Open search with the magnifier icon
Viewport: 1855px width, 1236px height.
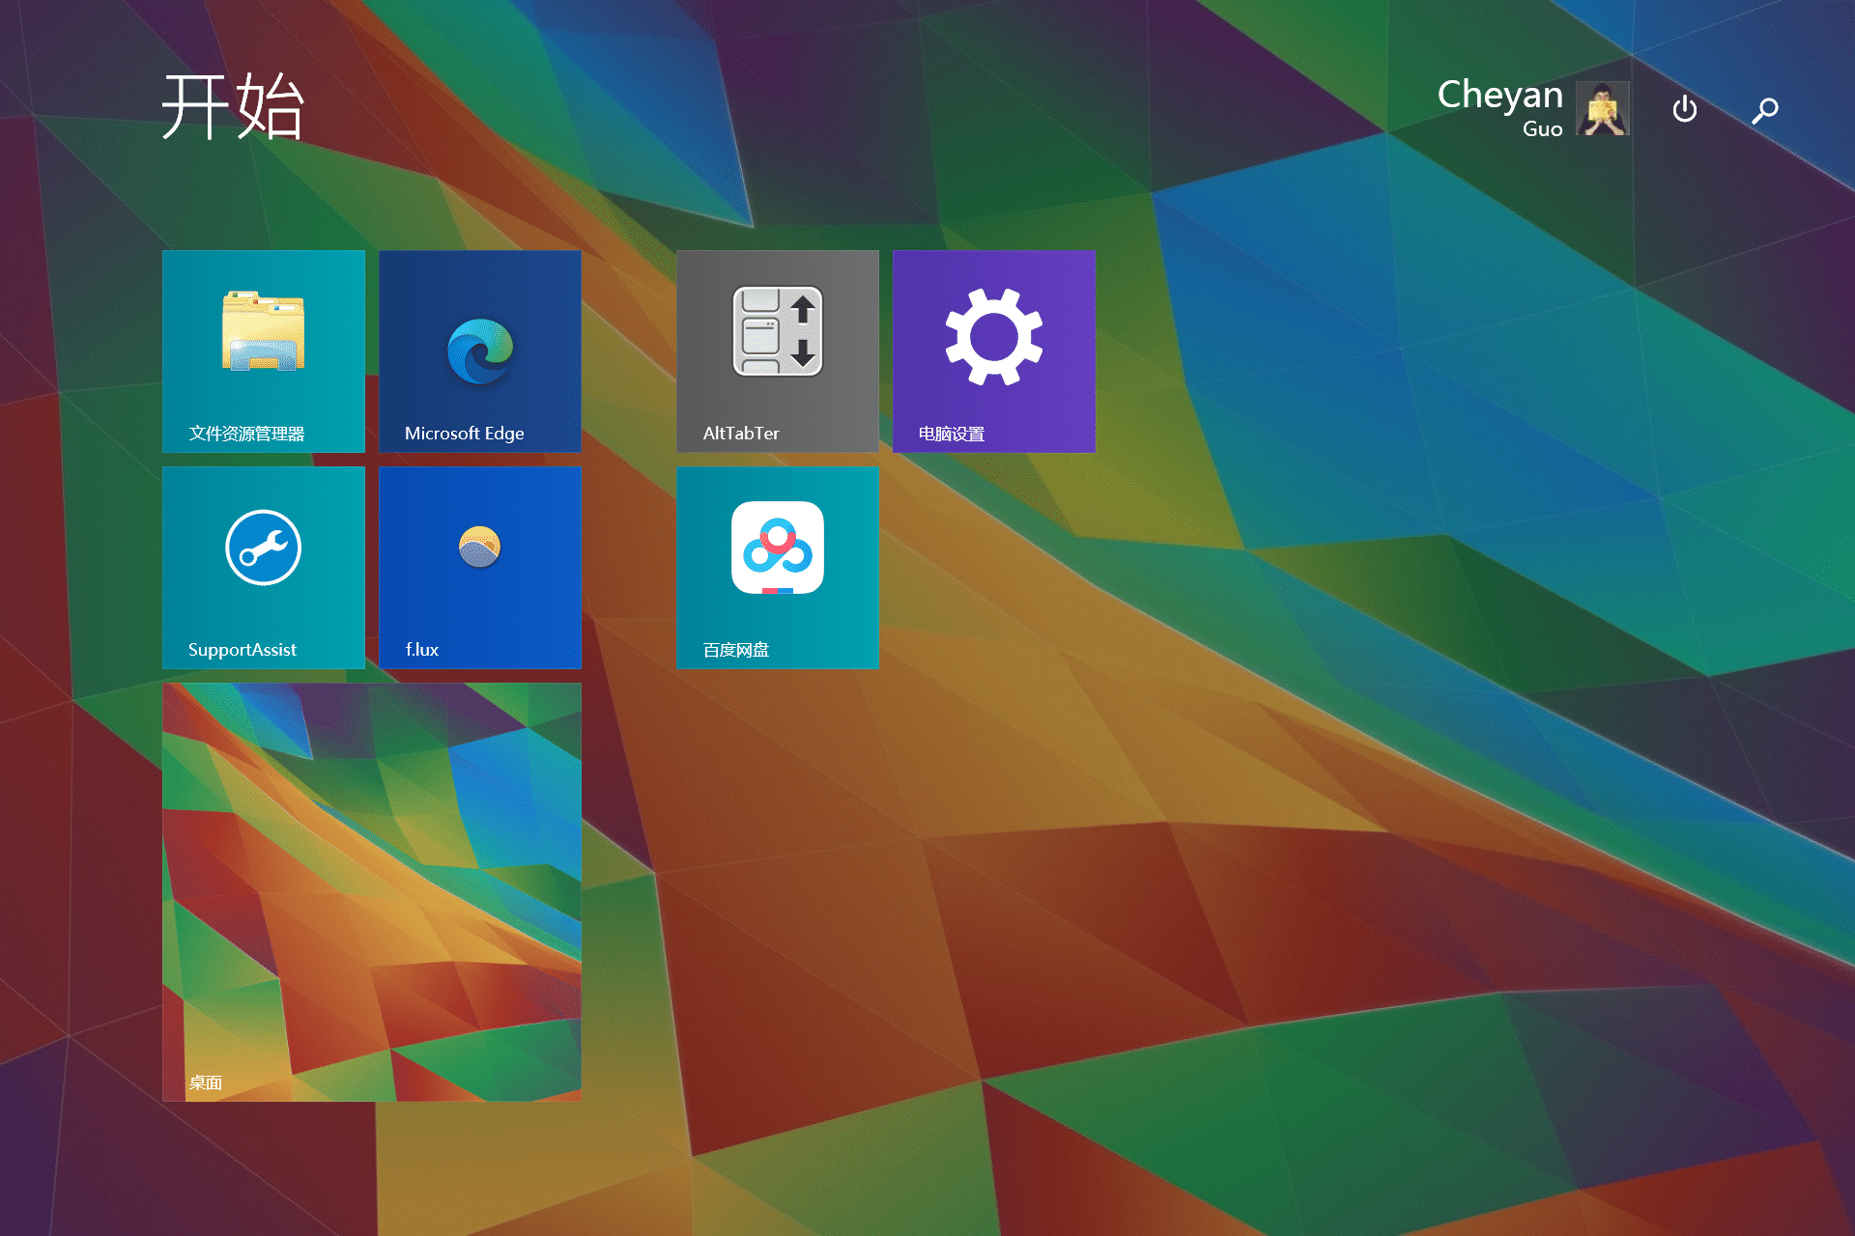[1764, 110]
